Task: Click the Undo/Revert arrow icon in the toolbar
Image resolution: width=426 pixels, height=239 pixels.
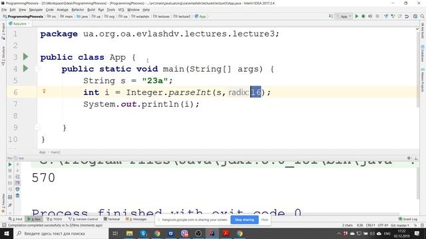Action: point(407,16)
